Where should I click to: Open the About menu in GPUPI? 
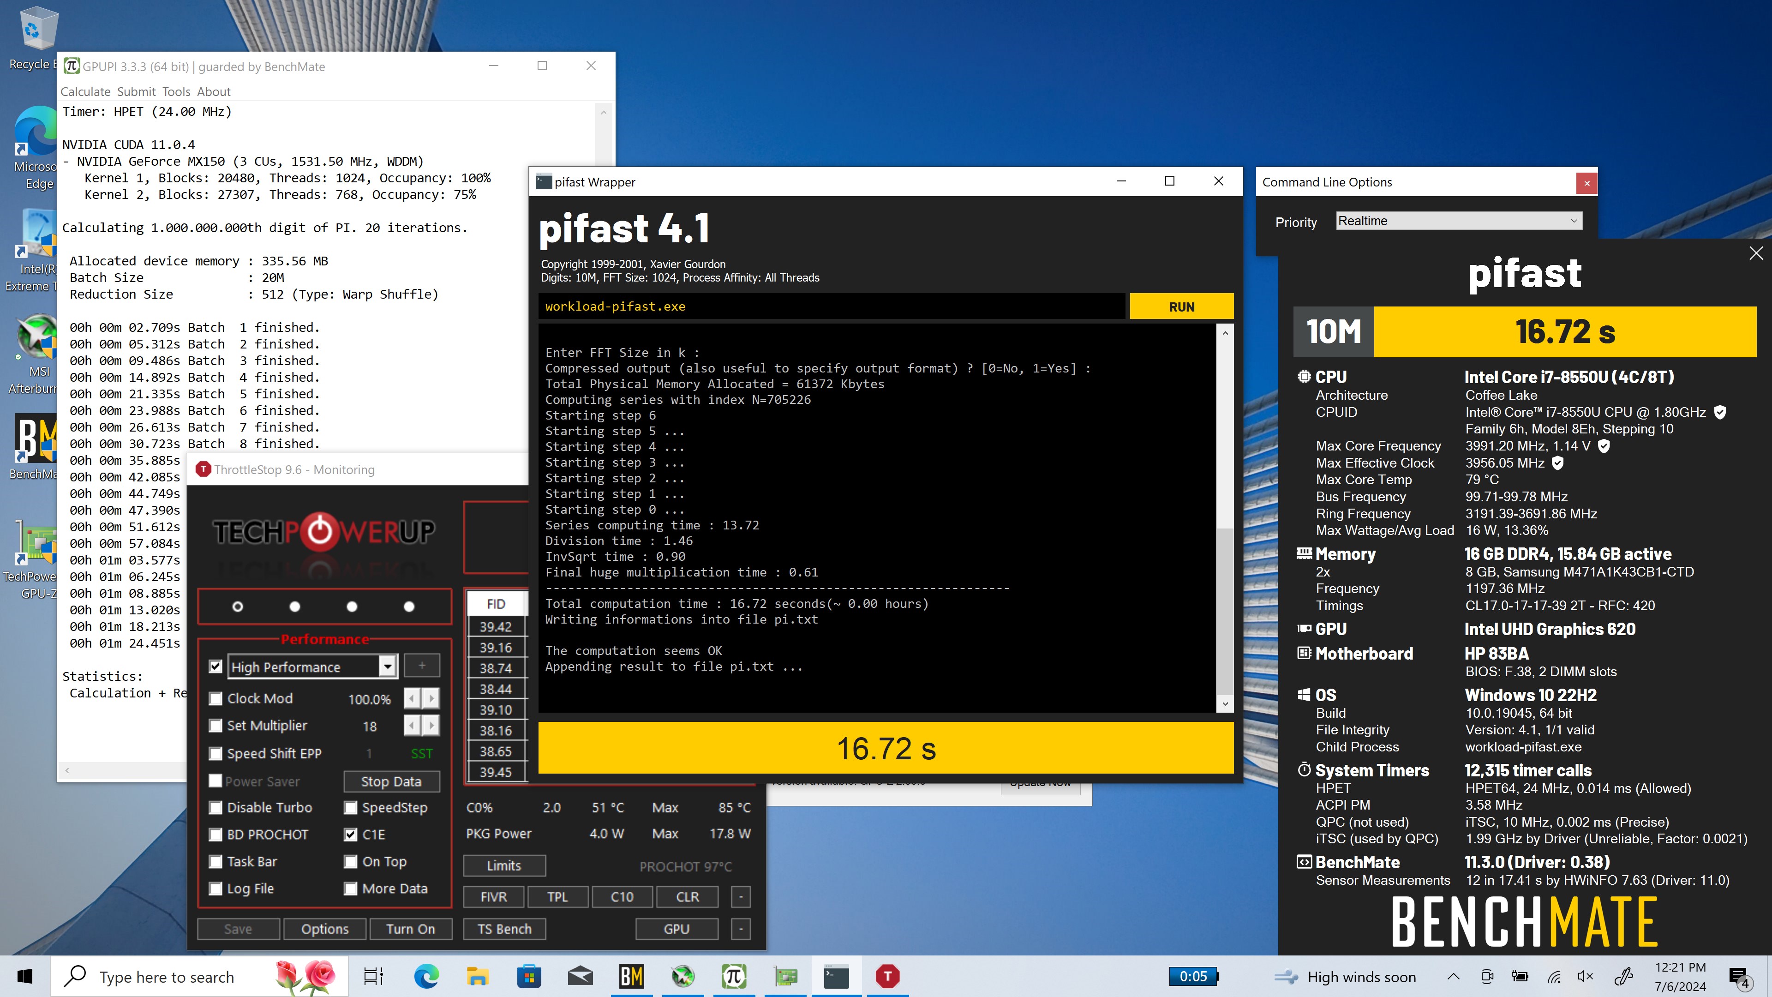[x=213, y=91]
